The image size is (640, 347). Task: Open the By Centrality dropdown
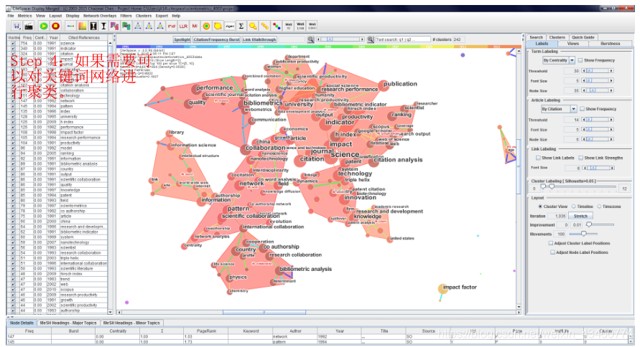[572, 60]
